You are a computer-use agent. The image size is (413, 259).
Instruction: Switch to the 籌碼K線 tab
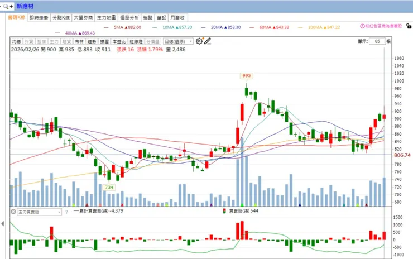[16, 17]
